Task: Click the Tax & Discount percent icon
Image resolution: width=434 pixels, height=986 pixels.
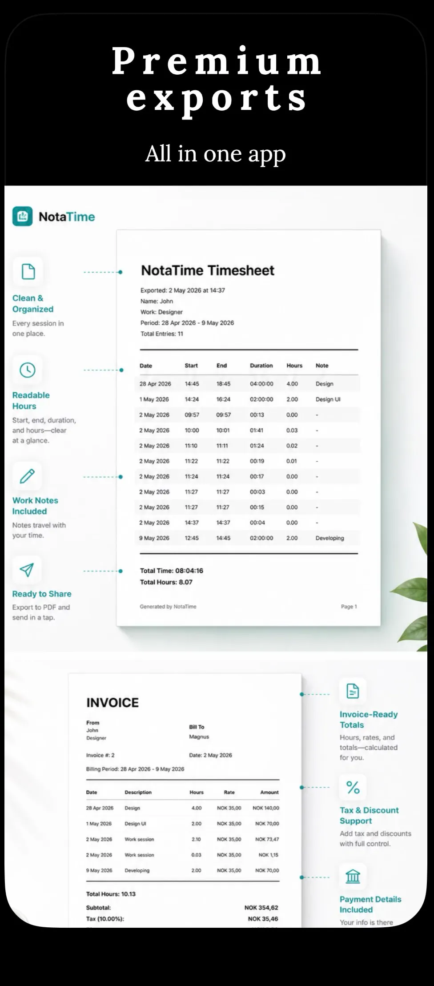Action: pos(353,788)
